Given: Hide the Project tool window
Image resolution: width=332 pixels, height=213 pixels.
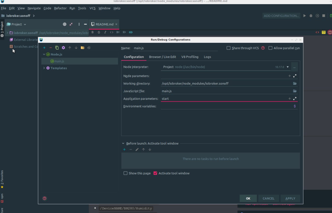Looking at the screenshot, I should click(85, 24).
